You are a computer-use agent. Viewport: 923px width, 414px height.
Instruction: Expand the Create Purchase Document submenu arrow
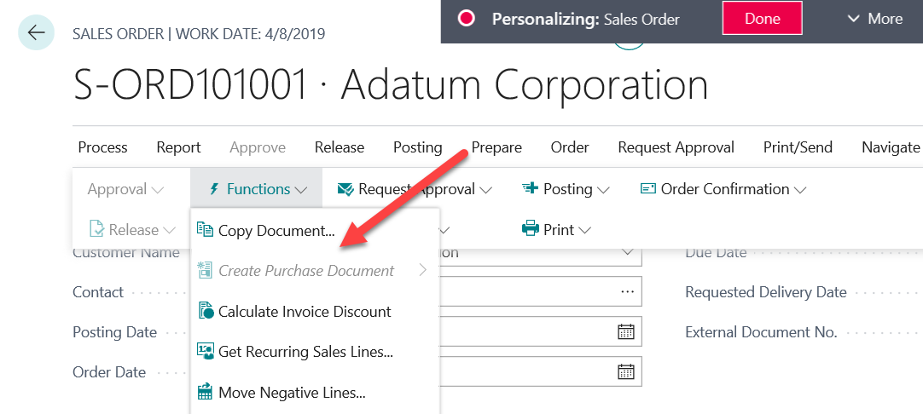pyautogui.click(x=423, y=271)
